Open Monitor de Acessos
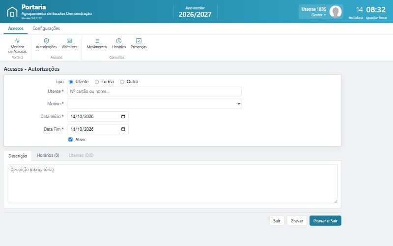393x246 pixels. coord(17,46)
